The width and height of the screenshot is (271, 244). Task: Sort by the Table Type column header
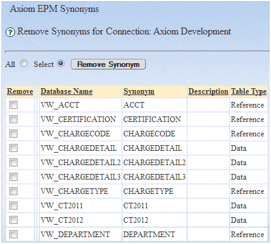[248, 91]
